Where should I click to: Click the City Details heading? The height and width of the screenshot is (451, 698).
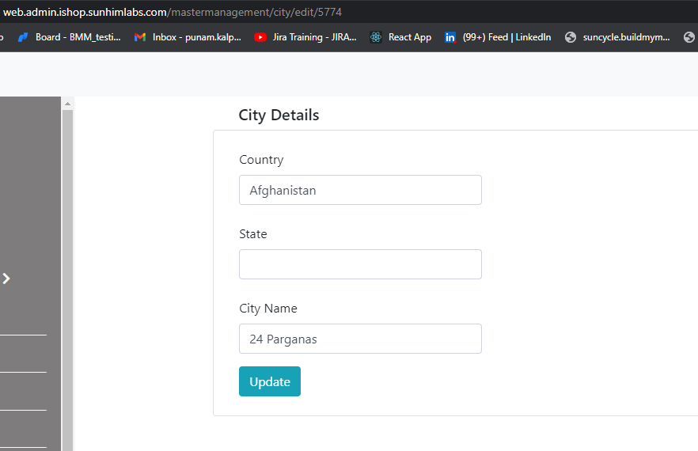pyautogui.click(x=279, y=115)
